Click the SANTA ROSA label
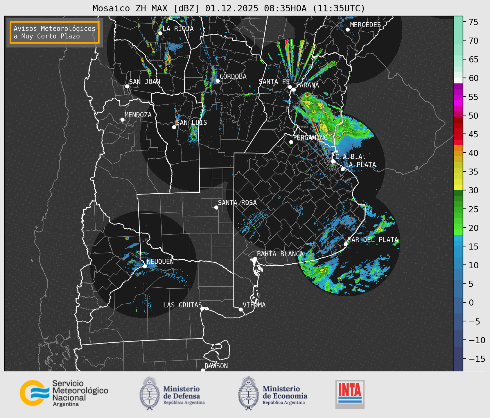Screen dimensions: 490x418 pyautogui.click(x=237, y=203)
